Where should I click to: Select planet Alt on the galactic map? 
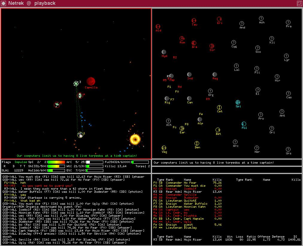click(168, 121)
